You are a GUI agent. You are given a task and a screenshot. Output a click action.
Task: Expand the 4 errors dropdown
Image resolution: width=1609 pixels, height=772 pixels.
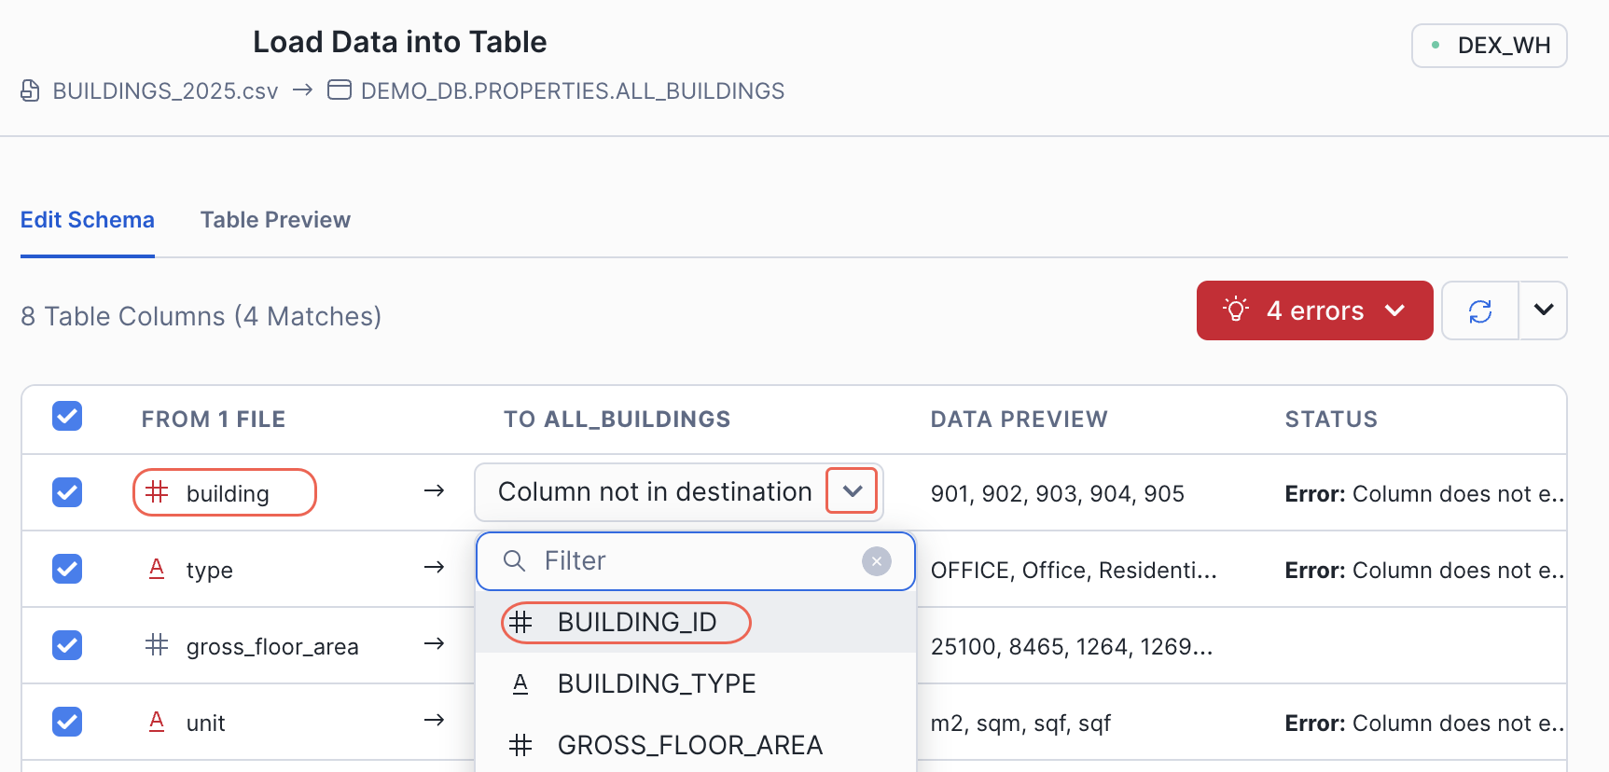[1314, 310]
